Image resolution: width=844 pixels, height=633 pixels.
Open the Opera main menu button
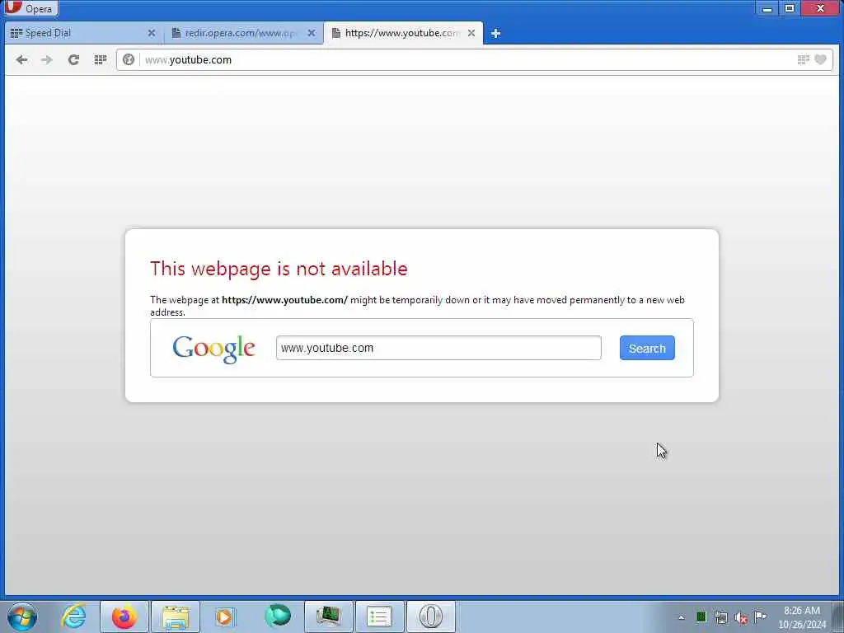pos(30,8)
